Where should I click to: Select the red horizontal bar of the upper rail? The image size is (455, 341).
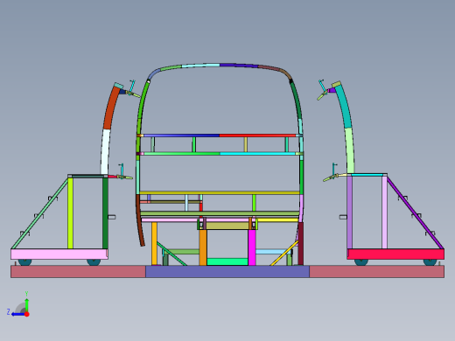pyautogui.click(x=257, y=136)
